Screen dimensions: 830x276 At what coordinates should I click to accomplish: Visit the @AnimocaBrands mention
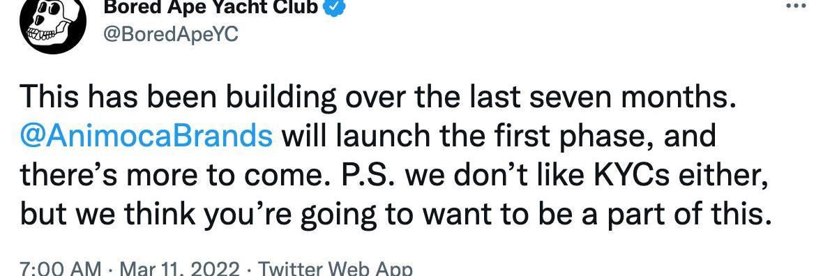click(146, 137)
